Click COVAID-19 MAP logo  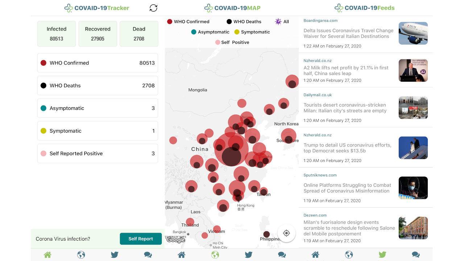(232, 8)
